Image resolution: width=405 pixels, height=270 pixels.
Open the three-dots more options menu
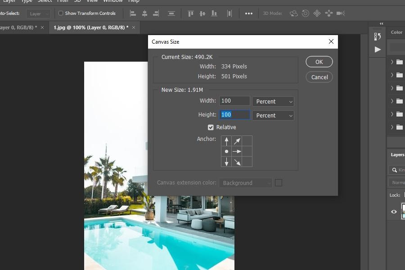(x=248, y=13)
